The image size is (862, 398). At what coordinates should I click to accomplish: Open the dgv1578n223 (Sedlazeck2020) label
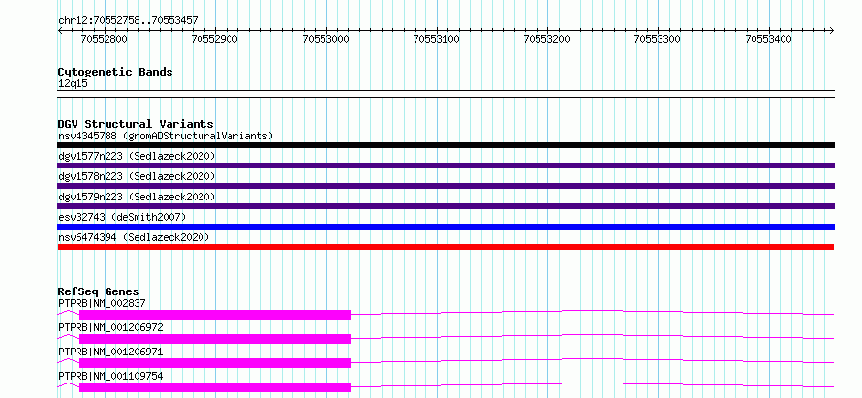click(x=137, y=176)
